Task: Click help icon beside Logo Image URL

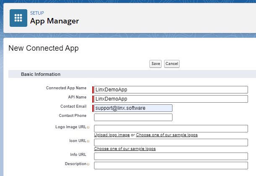Action: (88, 127)
